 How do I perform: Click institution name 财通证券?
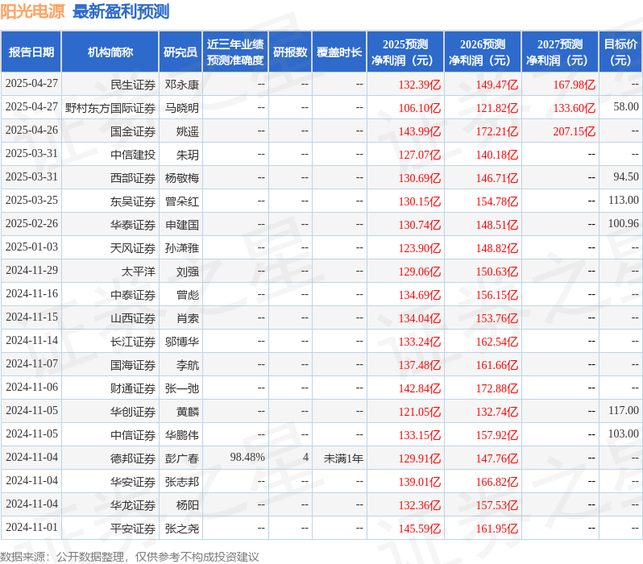click(133, 389)
